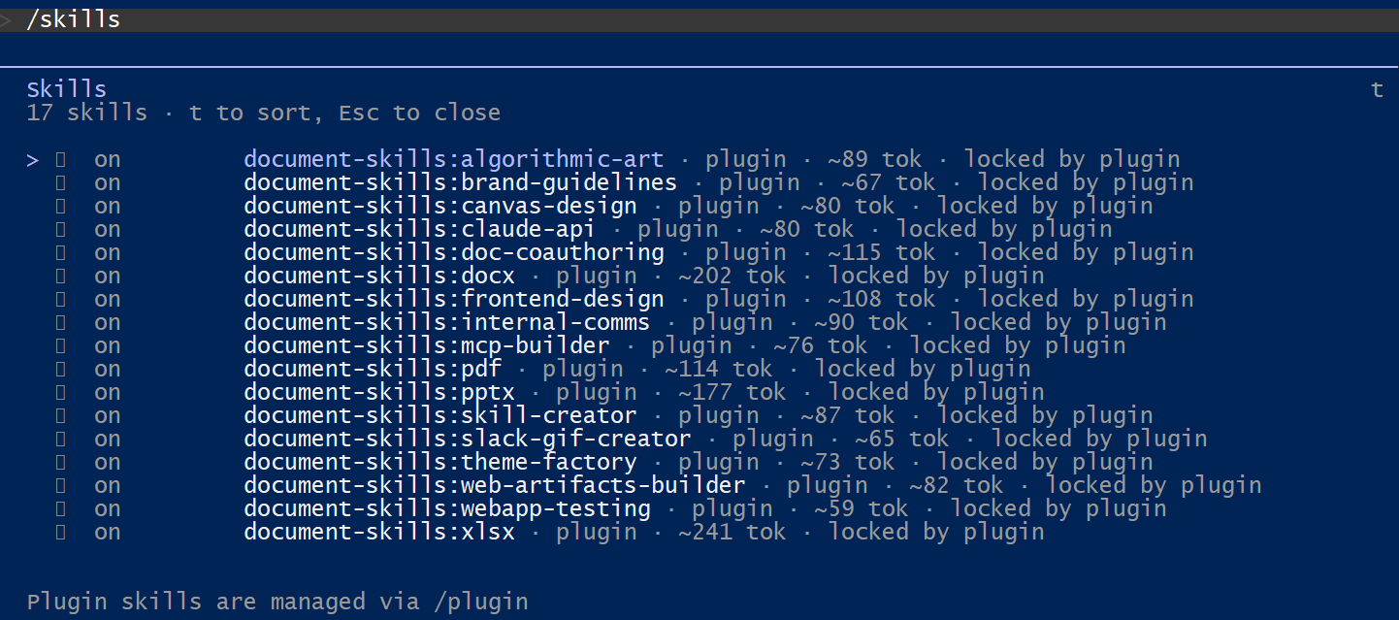This screenshot has width=1399, height=620.
Task: Select the document-skills:theme-factory skill
Action: [440, 462]
